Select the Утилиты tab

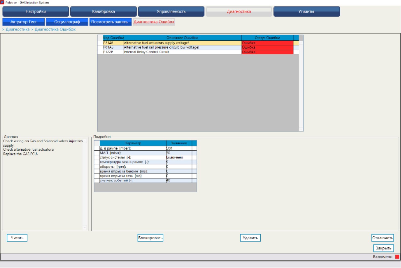[306, 12]
